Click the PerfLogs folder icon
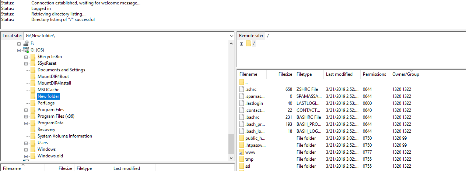The height and width of the screenshot is (171, 466). [33, 103]
